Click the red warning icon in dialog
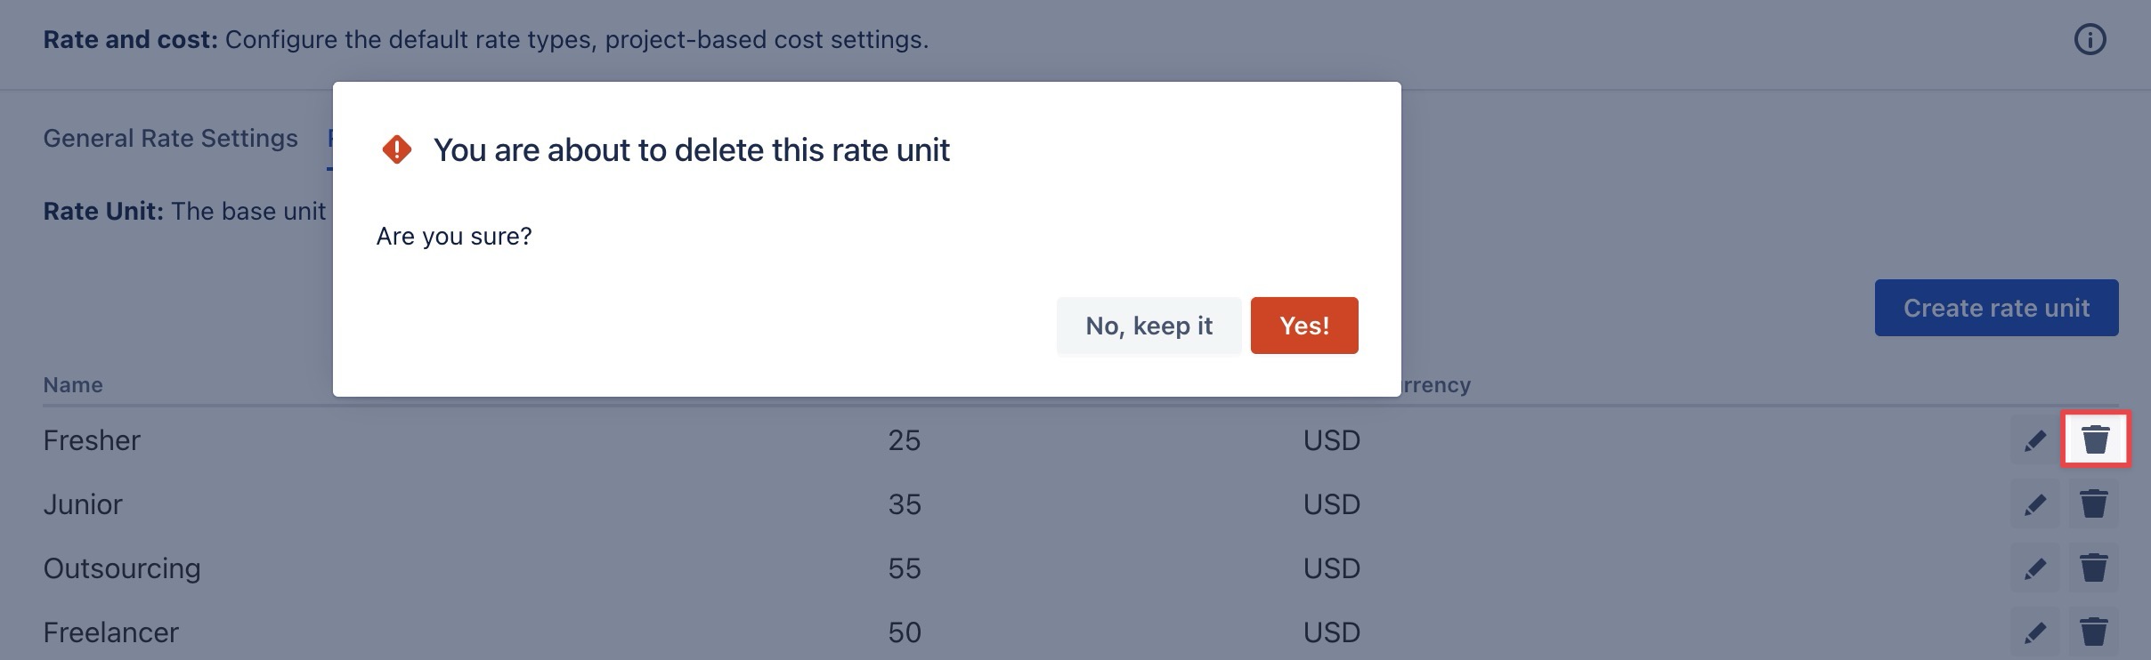2151x660 pixels. (397, 149)
